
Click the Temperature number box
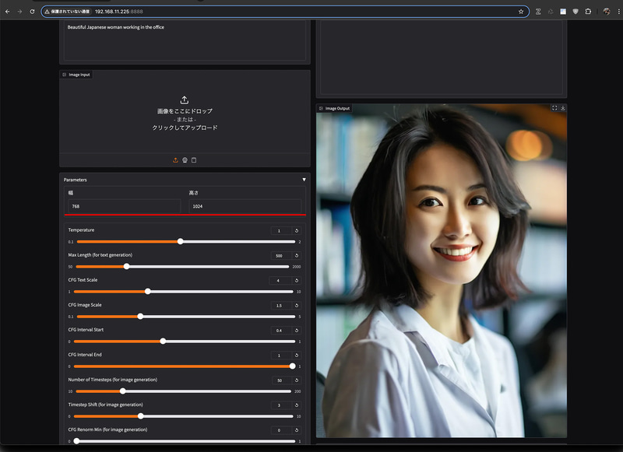click(282, 230)
